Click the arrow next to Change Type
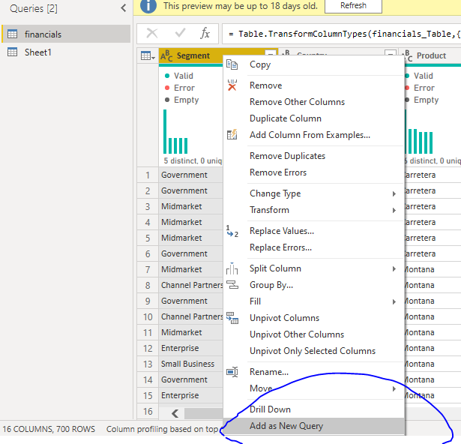The image size is (461, 444). pos(394,193)
